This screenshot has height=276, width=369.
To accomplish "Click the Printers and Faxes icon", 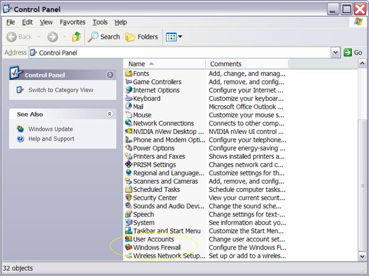I will [x=129, y=156].
